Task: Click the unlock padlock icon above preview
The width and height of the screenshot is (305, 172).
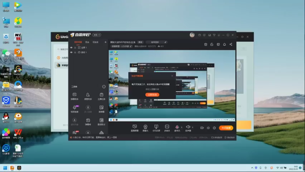Action: click(x=212, y=44)
